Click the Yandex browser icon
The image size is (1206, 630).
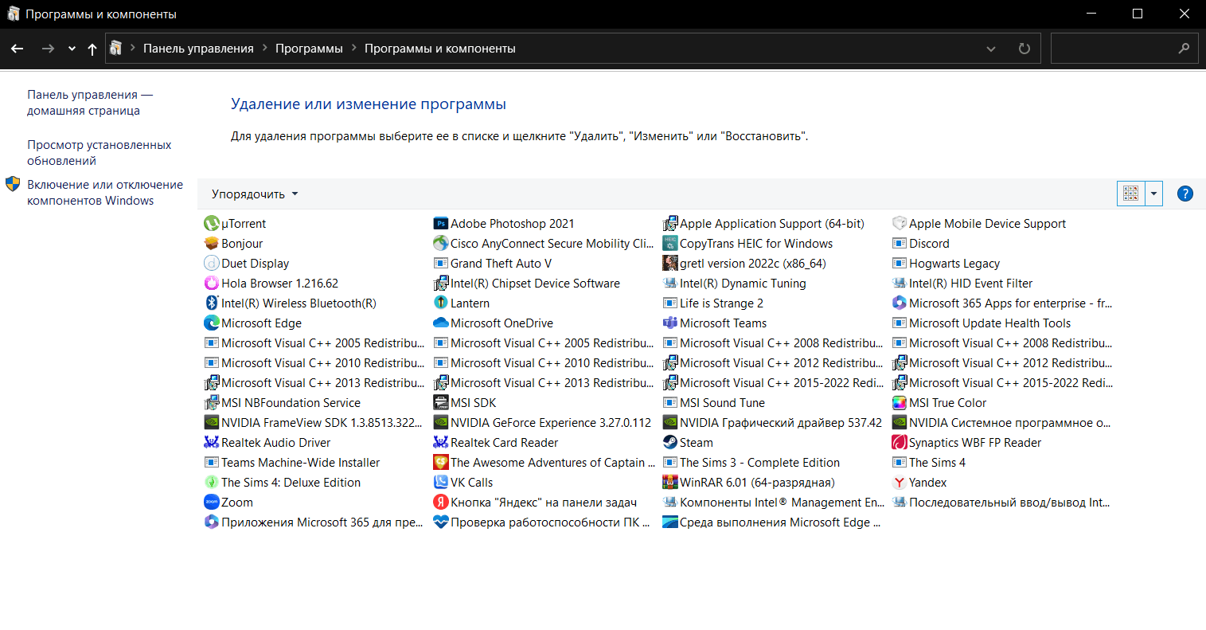pyautogui.click(x=899, y=483)
